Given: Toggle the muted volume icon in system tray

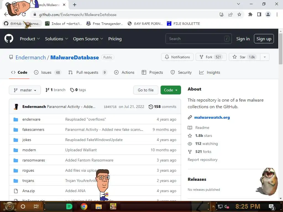Looking at the screenshot, I should click(x=227, y=206).
